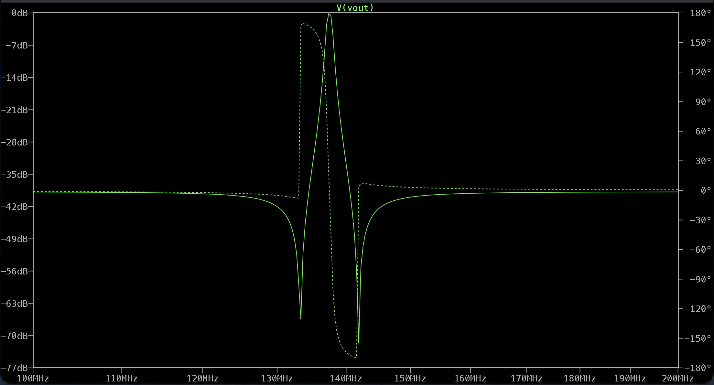This screenshot has height=385, width=714.
Task: Click the 200MHz frequency axis label
Action: (x=677, y=378)
